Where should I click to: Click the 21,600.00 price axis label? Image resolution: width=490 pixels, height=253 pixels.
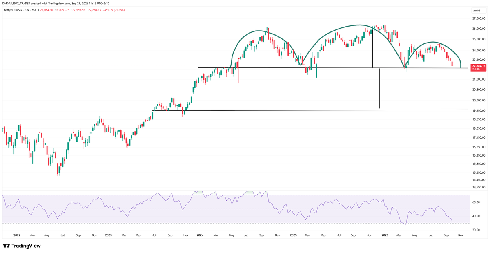point(479,79)
